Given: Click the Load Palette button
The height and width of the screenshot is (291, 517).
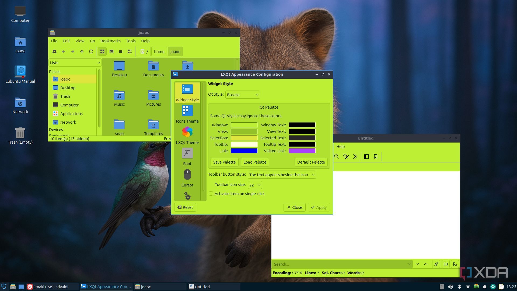Looking at the screenshot, I should [255, 162].
